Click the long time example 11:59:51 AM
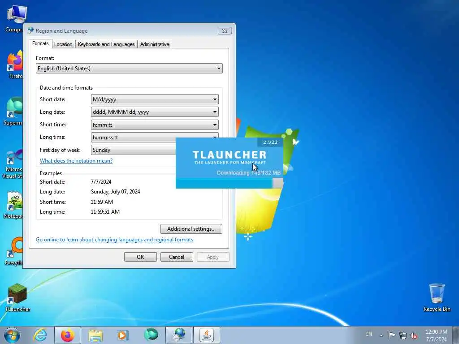The height and width of the screenshot is (344, 459). [105, 212]
